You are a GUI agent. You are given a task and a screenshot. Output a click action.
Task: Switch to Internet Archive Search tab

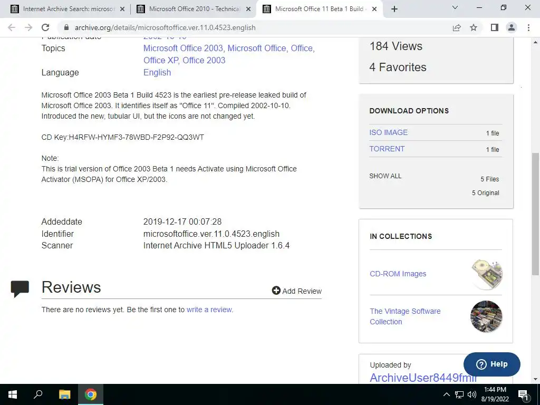tap(68, 9)
